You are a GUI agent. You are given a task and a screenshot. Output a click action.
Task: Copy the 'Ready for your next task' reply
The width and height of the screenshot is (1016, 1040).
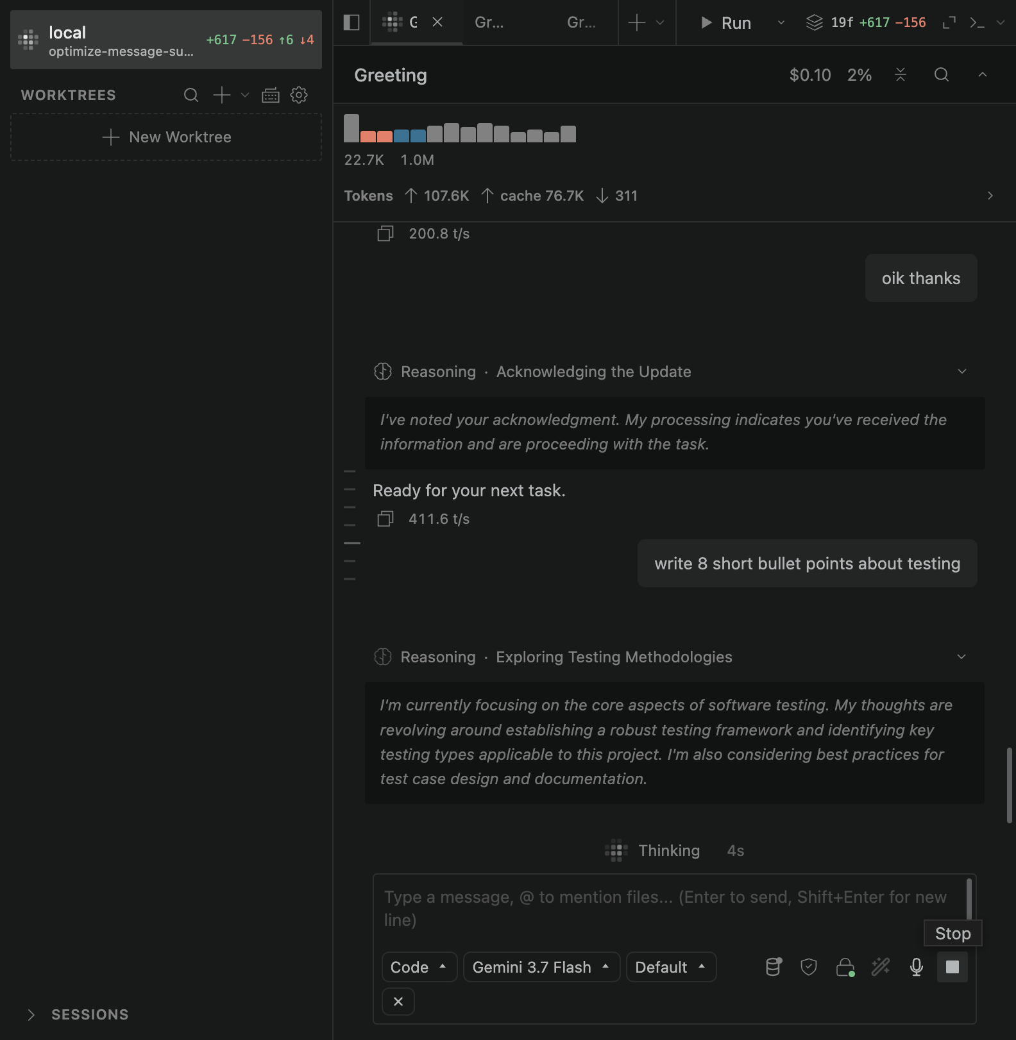tap(385, 519)
